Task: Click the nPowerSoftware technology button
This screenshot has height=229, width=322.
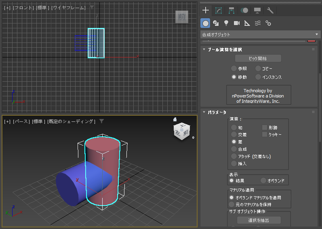Action: [259, 95]
